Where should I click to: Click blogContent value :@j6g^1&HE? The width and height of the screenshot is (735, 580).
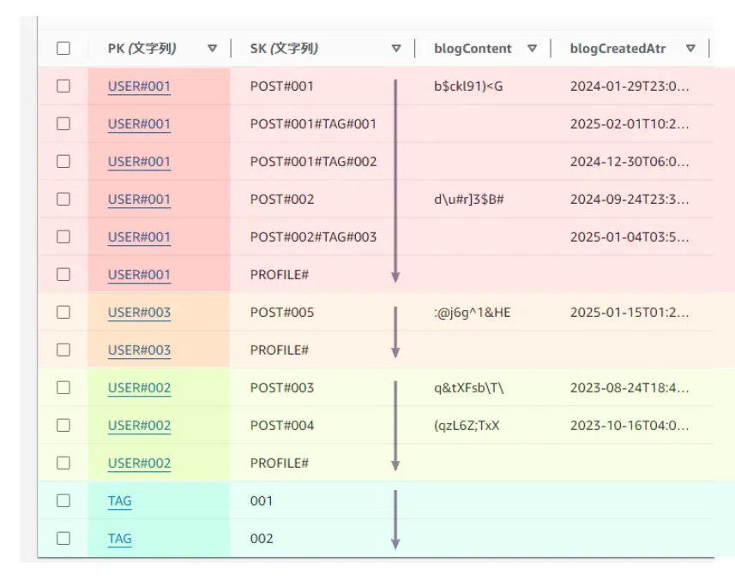click(x=472, y=312)
